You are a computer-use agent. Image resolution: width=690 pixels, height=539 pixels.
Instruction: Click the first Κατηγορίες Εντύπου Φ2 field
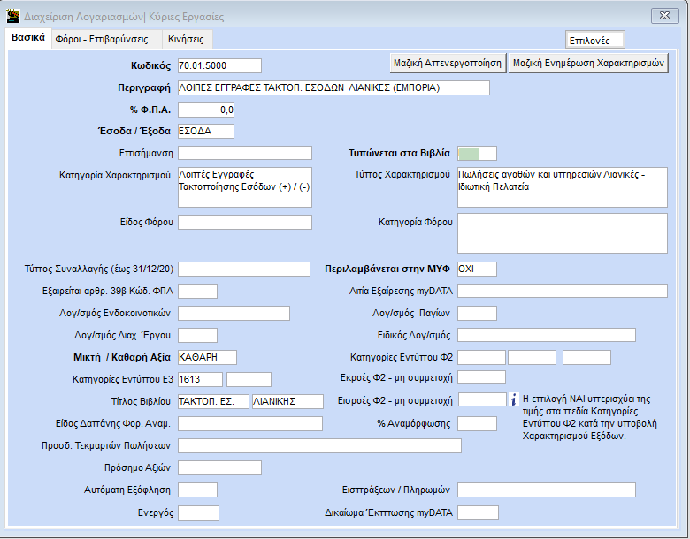tap(481, 358)
